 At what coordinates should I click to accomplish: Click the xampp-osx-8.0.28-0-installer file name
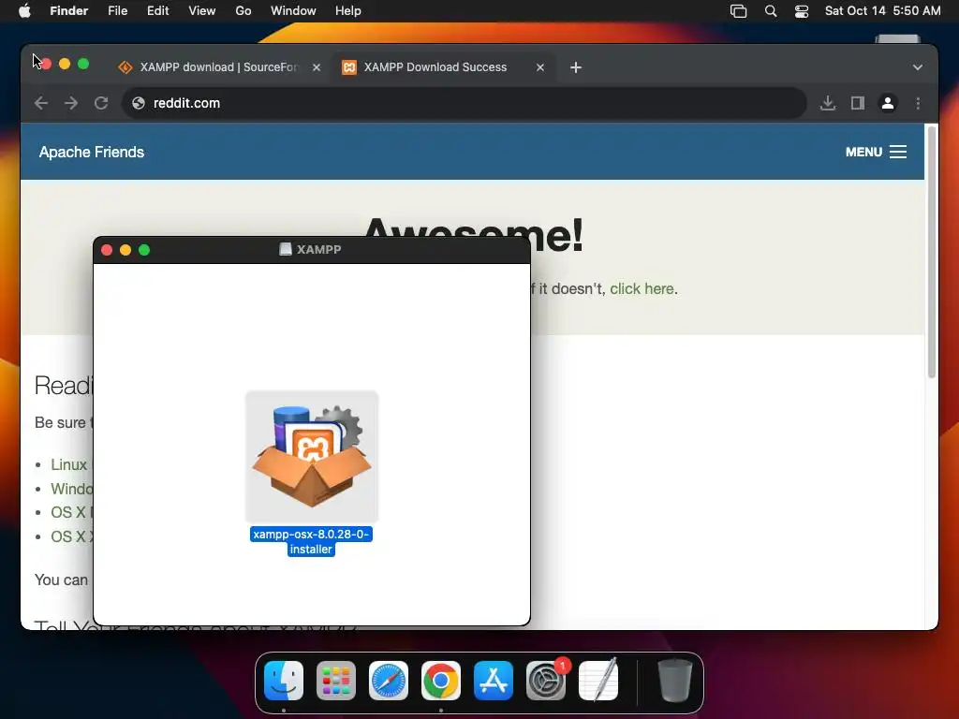311,542
